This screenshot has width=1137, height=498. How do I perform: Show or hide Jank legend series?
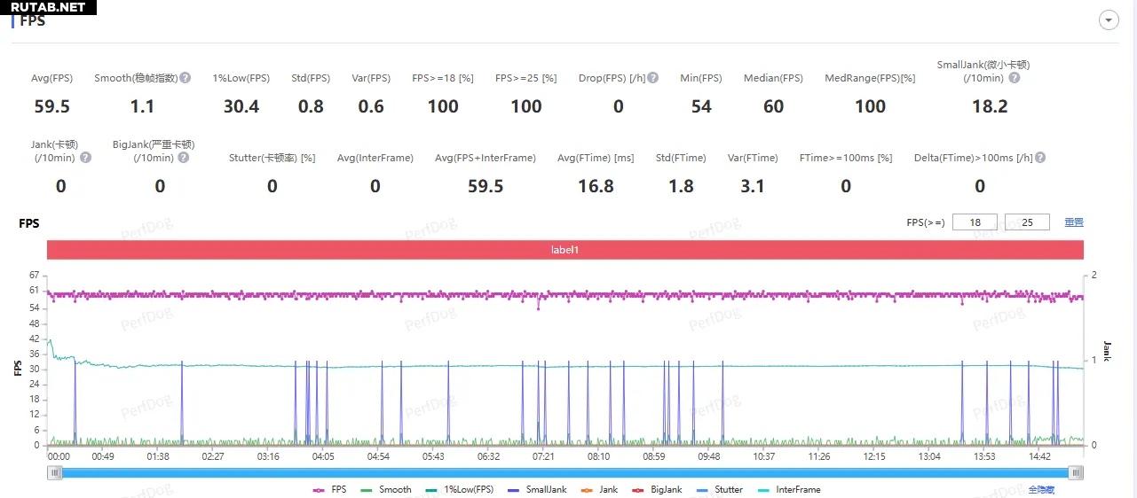599,490
